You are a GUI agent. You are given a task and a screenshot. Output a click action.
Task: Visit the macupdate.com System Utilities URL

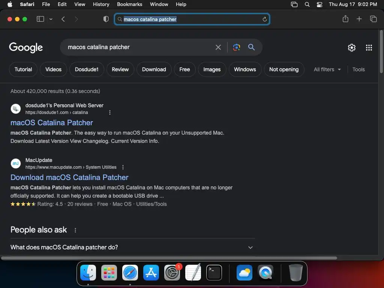click(71, 167)
